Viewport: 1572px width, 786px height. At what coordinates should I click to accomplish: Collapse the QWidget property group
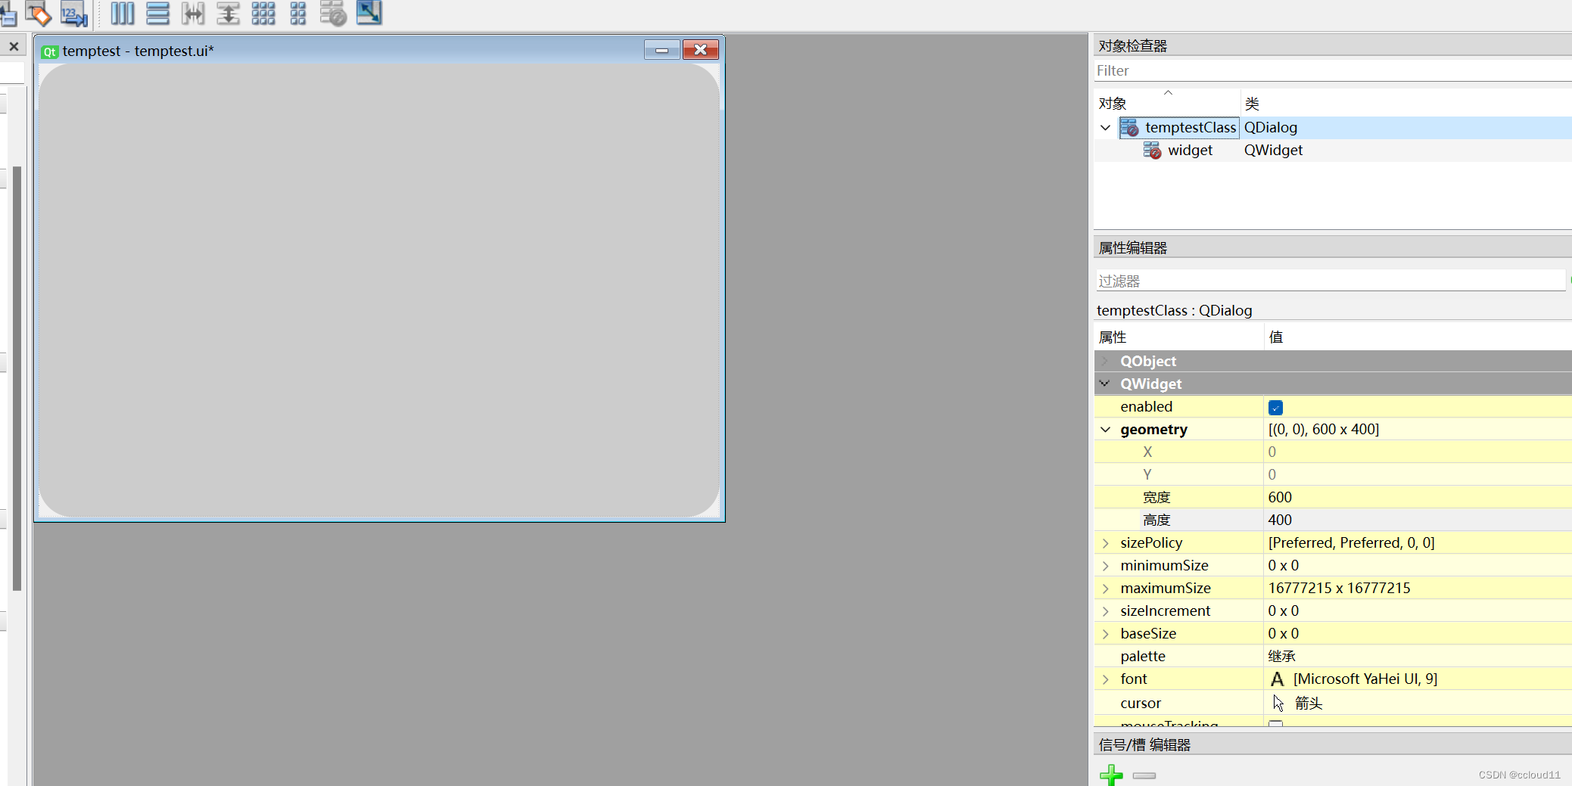(x=1105, y=384)
